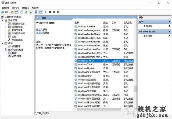
Task: Open the Help toolbar icon
Action: [x=36, y=12]
